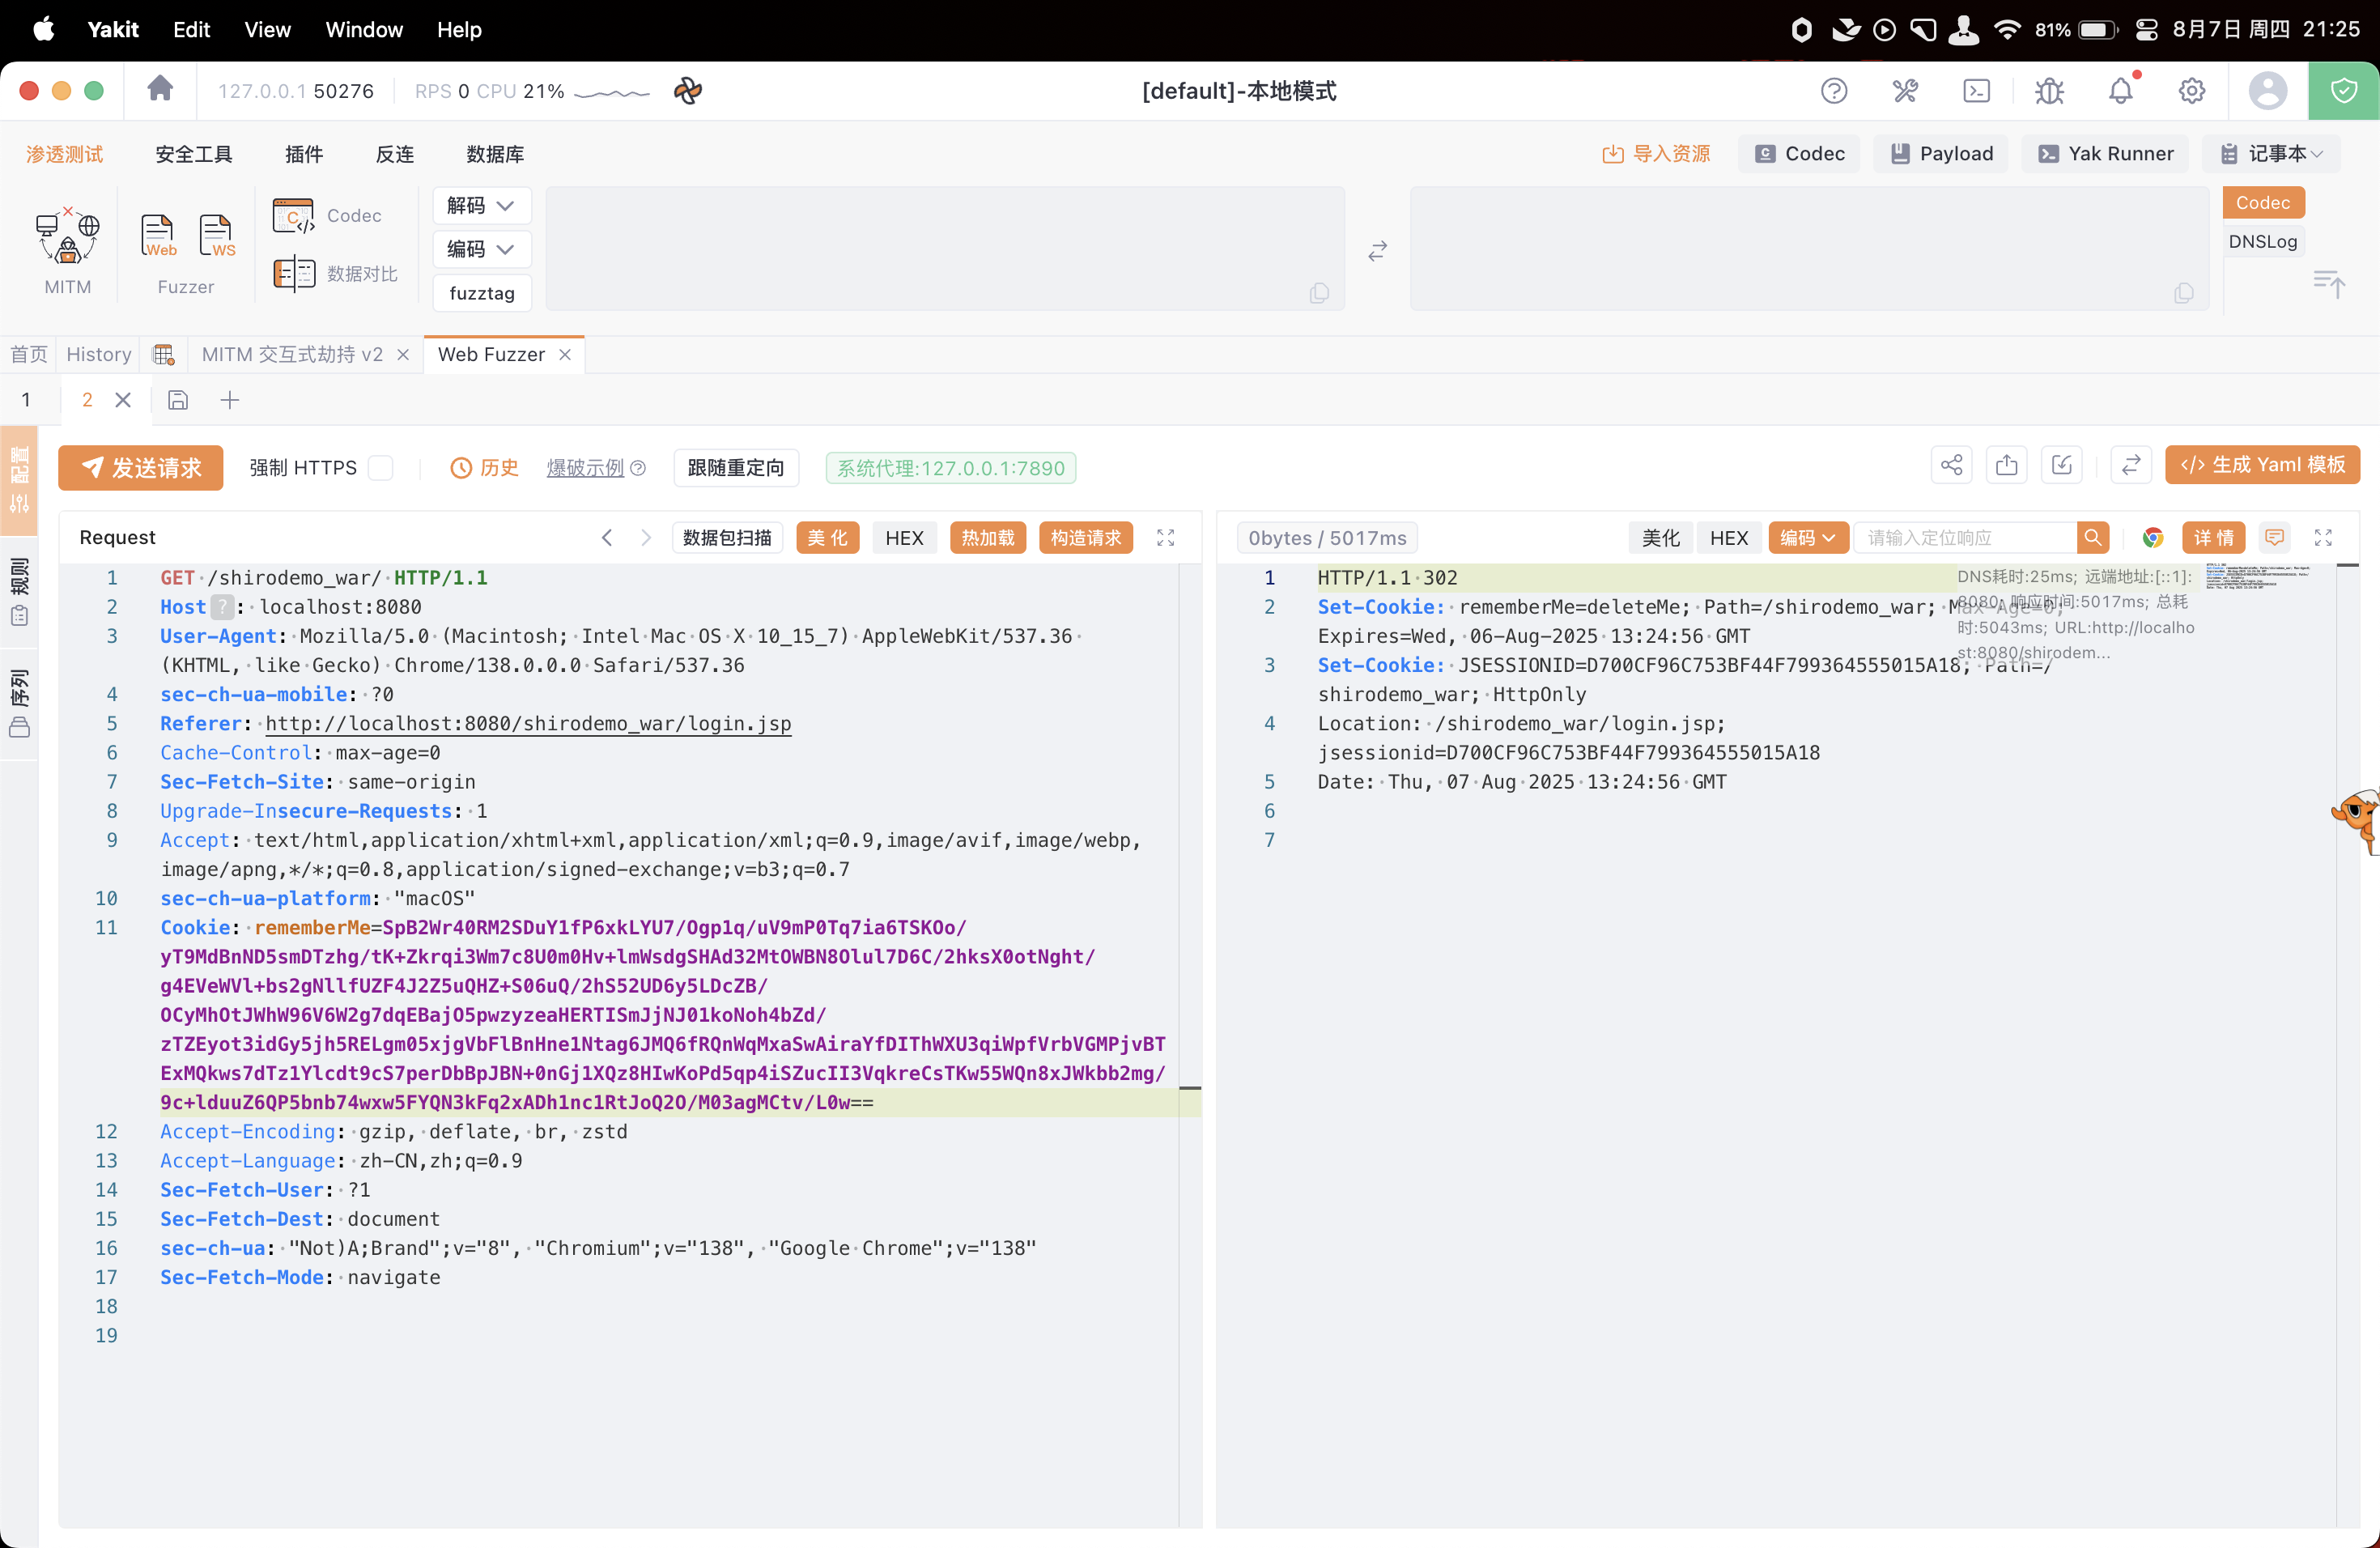Open the data comparison (数据对比) tool

(335, 274)
